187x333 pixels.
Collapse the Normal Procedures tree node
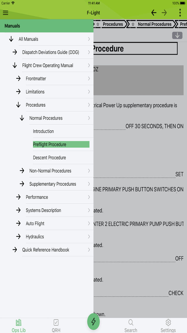point(22,118)
